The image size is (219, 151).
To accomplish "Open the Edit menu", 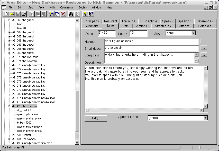I will coord(20,7).
